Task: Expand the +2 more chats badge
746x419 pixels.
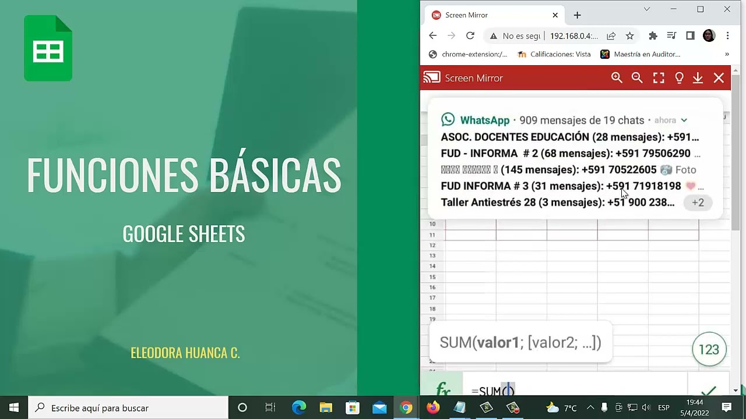Action: pyautogui.click(x=698, y=203)
